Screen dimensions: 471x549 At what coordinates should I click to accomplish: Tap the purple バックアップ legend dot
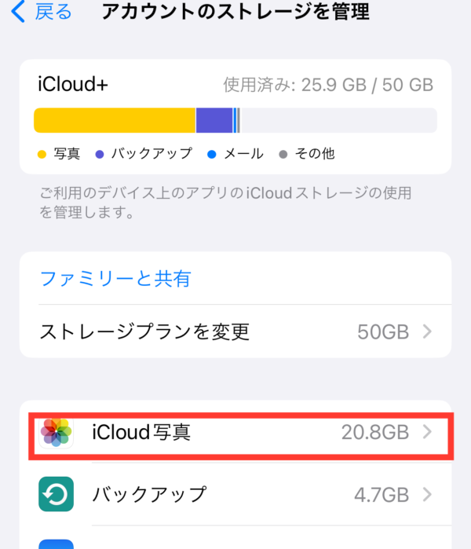100,155
